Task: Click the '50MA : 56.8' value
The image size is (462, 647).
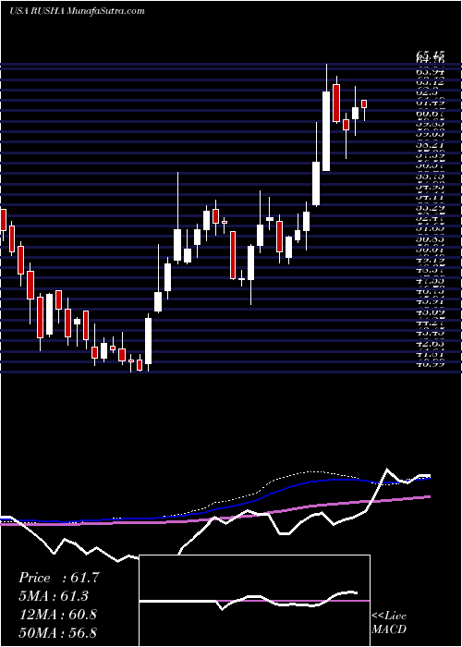Action: 58,632
